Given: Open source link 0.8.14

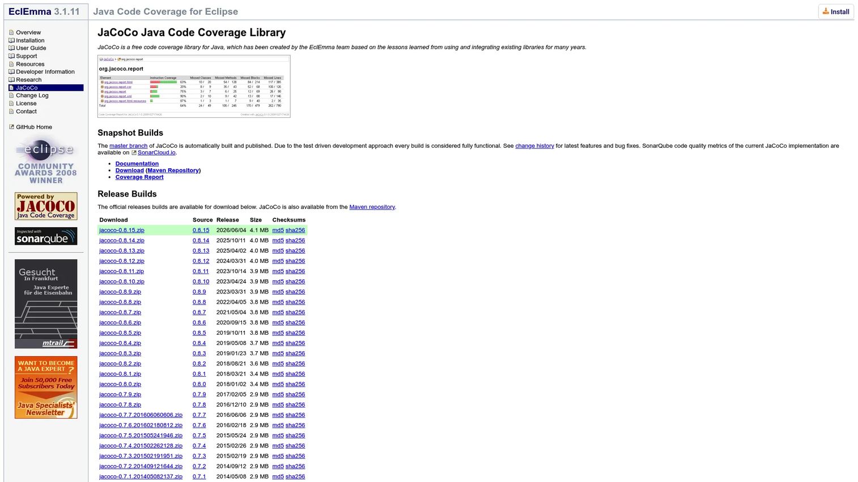Looking at the screenshot, I should [x=201, y=241].
